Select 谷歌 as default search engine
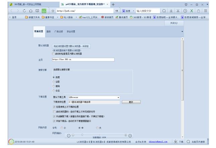Image resolution: width=216 pixels, height=148 pixels. 54,82
